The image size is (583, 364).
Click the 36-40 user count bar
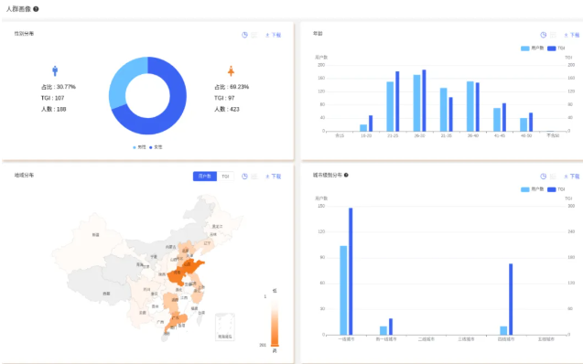pyautogui.click(x=470, y=106)
